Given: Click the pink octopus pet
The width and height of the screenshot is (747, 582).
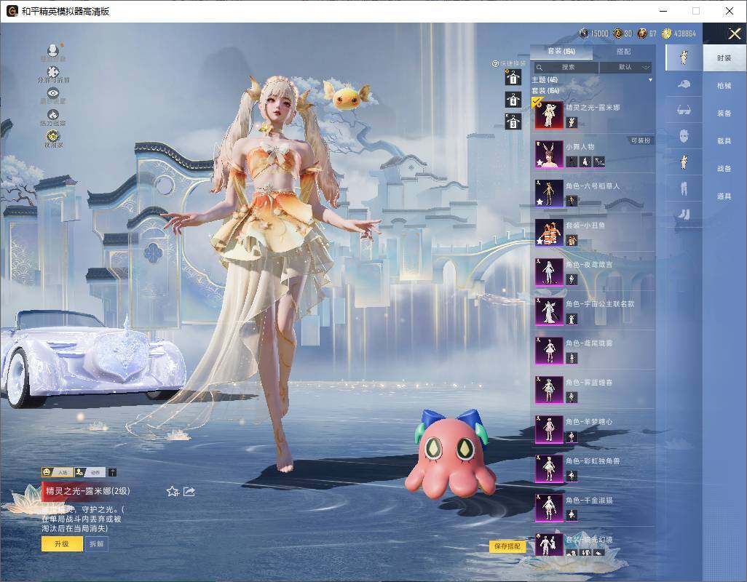Looking at the screenshot, I should 450,455.
